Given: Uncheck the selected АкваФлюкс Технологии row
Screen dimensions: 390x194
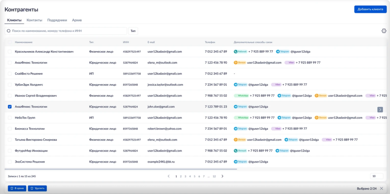Looking at the screenshot, I should (10, 106).
